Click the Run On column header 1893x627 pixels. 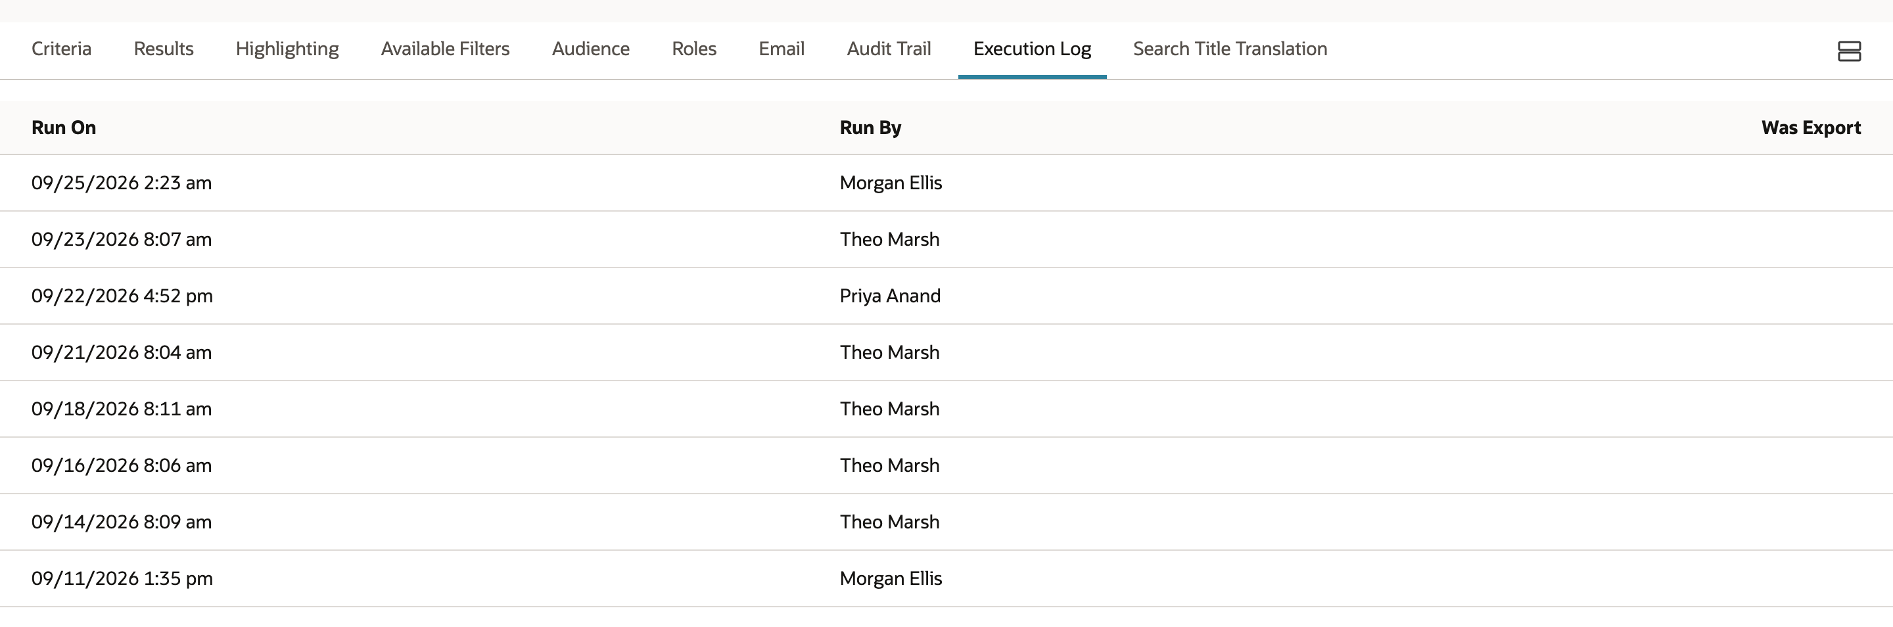point(64,128)
